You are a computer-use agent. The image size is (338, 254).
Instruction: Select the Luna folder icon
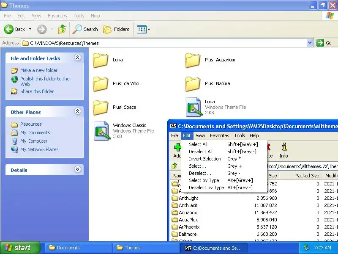(x=101, y=60)
